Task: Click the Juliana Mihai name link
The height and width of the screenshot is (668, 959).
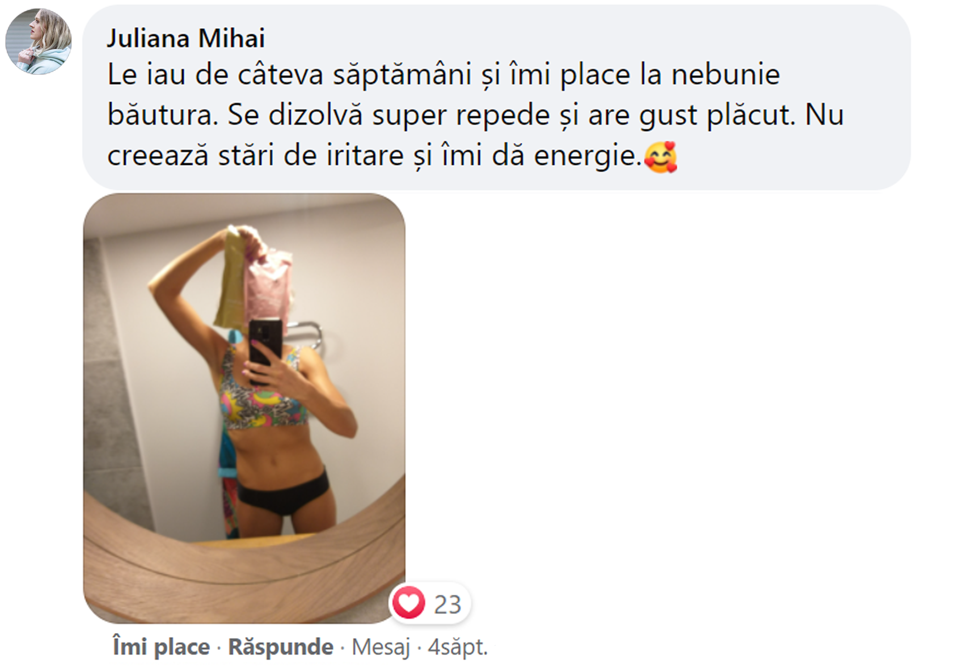Action: [186, 38]
